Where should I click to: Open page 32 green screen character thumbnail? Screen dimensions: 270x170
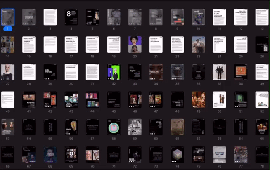click(114, 72)
